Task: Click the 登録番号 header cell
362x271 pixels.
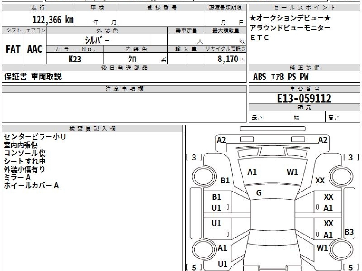Action: pyautogui.click(x=162, y=8)
